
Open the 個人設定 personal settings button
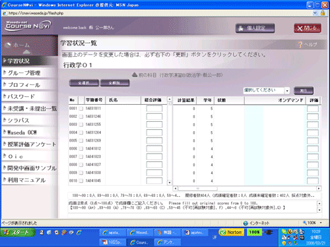point(255,28)
